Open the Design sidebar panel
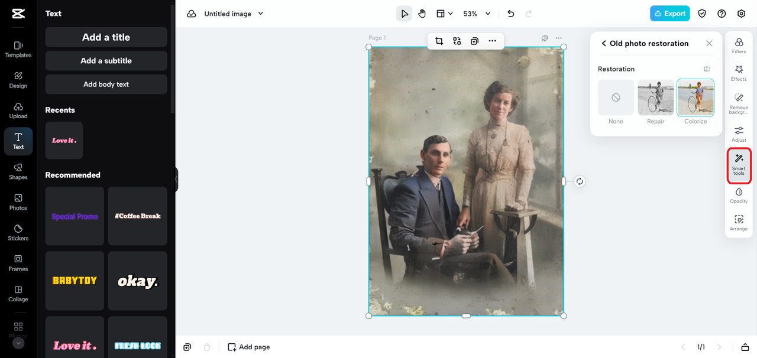Screen dimensions: 757x358 coord(18,80)
